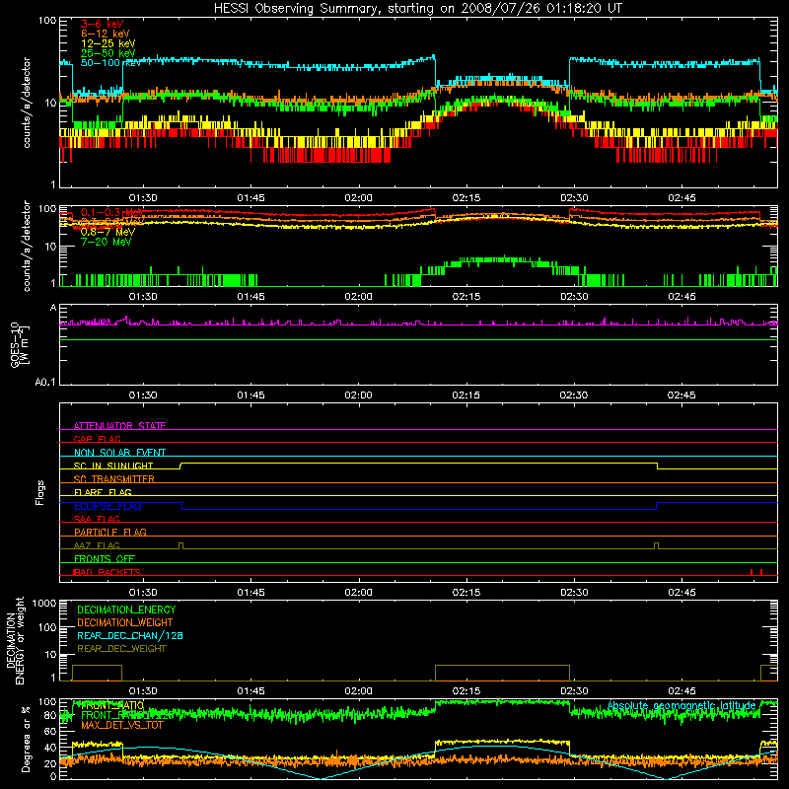This screenshot has height=789, width=789.
Task: Click the 1000 tick on decimation axis
Action: tap(44, 603)
